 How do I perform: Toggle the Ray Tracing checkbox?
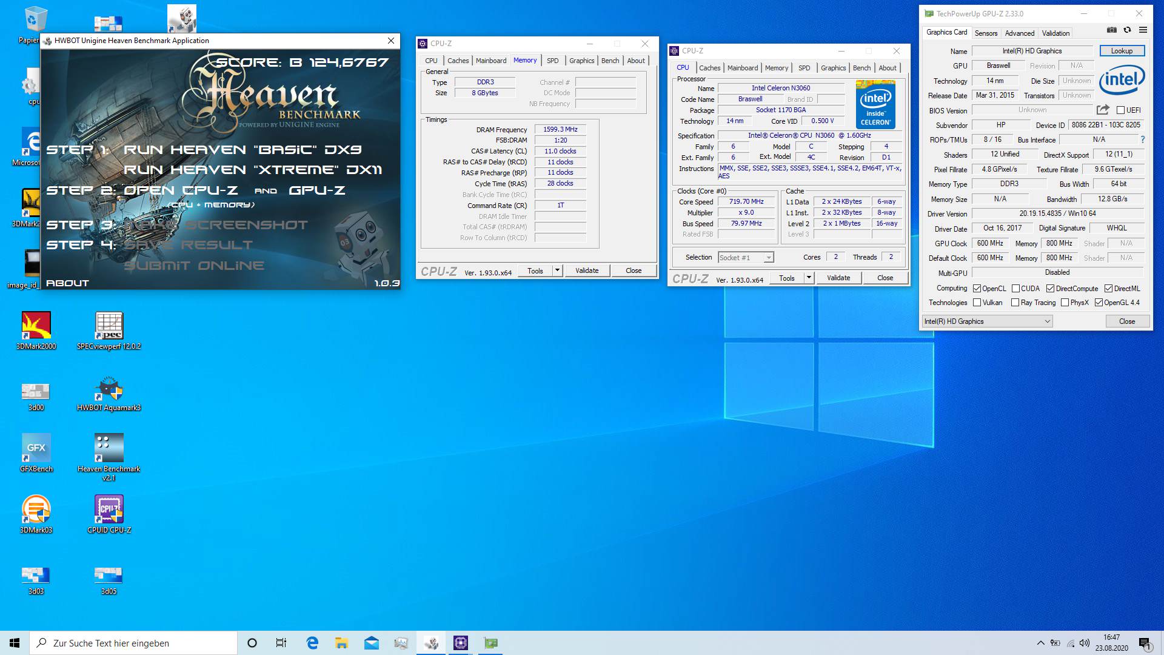tap(1015, 303)
